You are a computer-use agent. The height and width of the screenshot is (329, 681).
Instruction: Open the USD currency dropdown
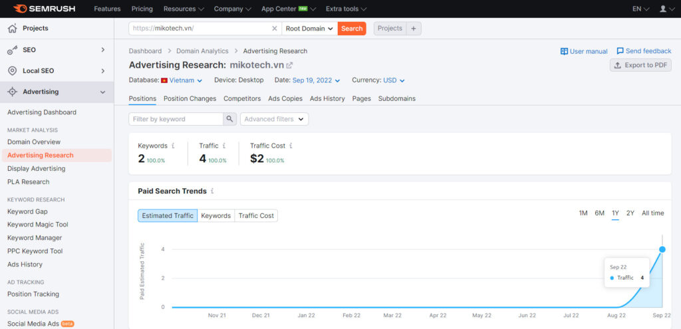(x=394, y=80)
